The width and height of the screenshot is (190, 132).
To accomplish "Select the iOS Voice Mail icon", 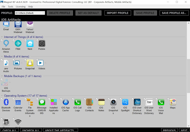I will coord(161,102).
